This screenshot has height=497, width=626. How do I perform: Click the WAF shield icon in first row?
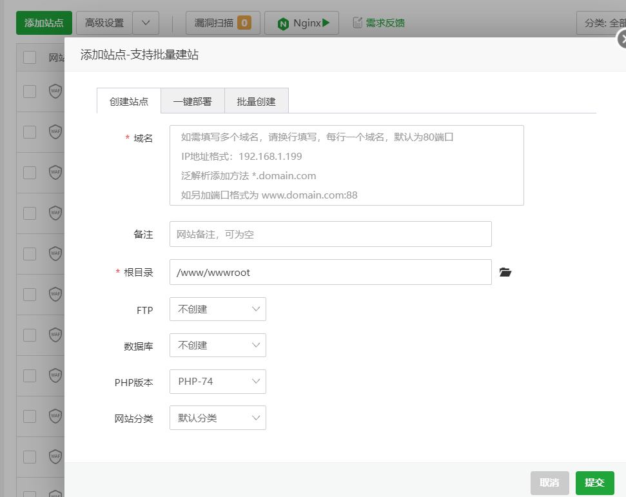tap(55, 91)
